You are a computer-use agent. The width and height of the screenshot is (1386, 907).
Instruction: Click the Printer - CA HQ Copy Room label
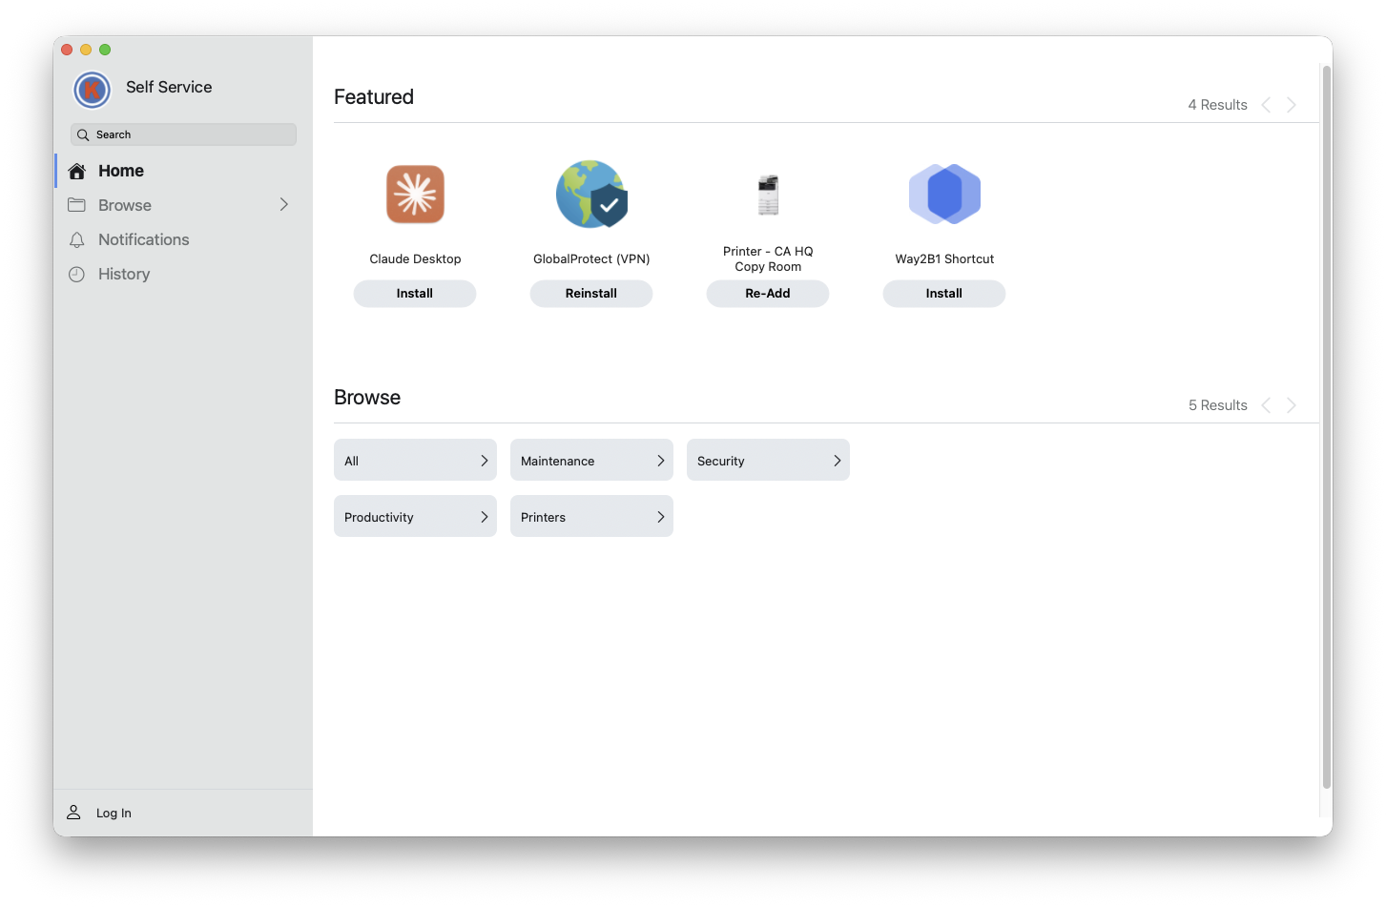click(x=768, y=259)
